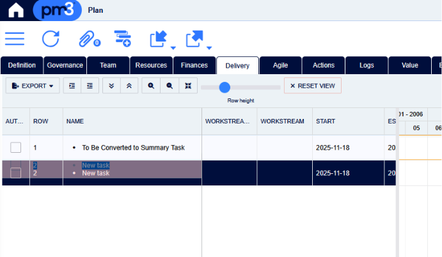
Task: Click the Row height slider handle
Action: [224, 87]
